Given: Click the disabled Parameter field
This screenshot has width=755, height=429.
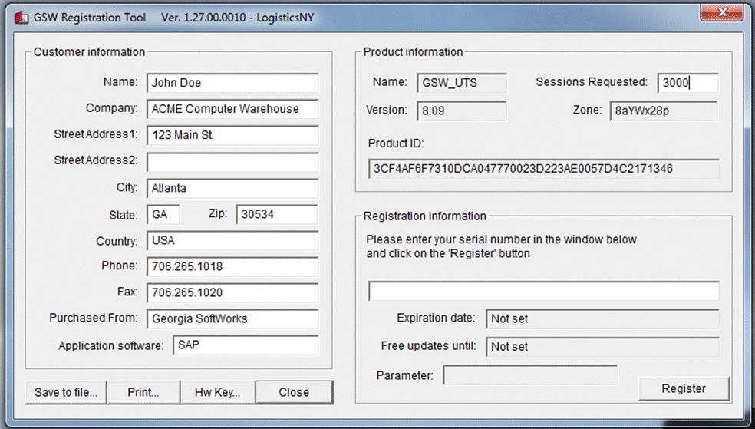Looking at the screenshot, I should pyautogui.click(x=530, y=375).
